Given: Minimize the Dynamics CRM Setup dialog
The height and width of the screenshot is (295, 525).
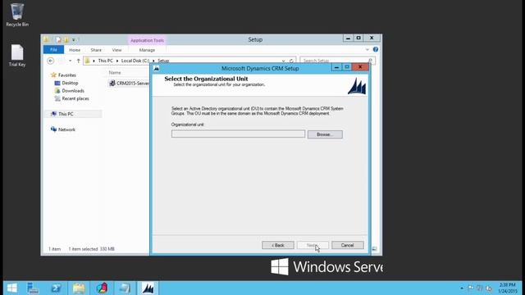Looking at the screenshot, I should point(336,67).
